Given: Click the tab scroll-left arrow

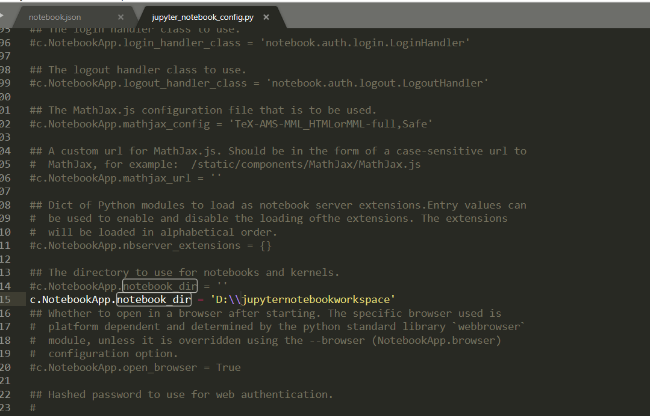Looking at the screenshot, I should pyautogui.click(x=2, y=16).
